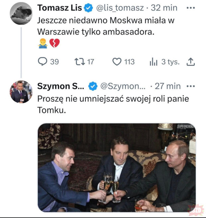The width and height of the screenshot is (206, 218).
Task: Share Tomasz Lis's tweet
Action: (191, 61)
